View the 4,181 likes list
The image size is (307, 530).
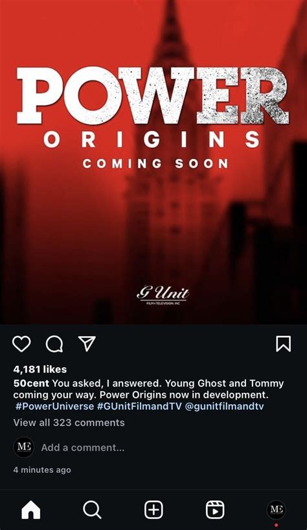coord(40,369)
